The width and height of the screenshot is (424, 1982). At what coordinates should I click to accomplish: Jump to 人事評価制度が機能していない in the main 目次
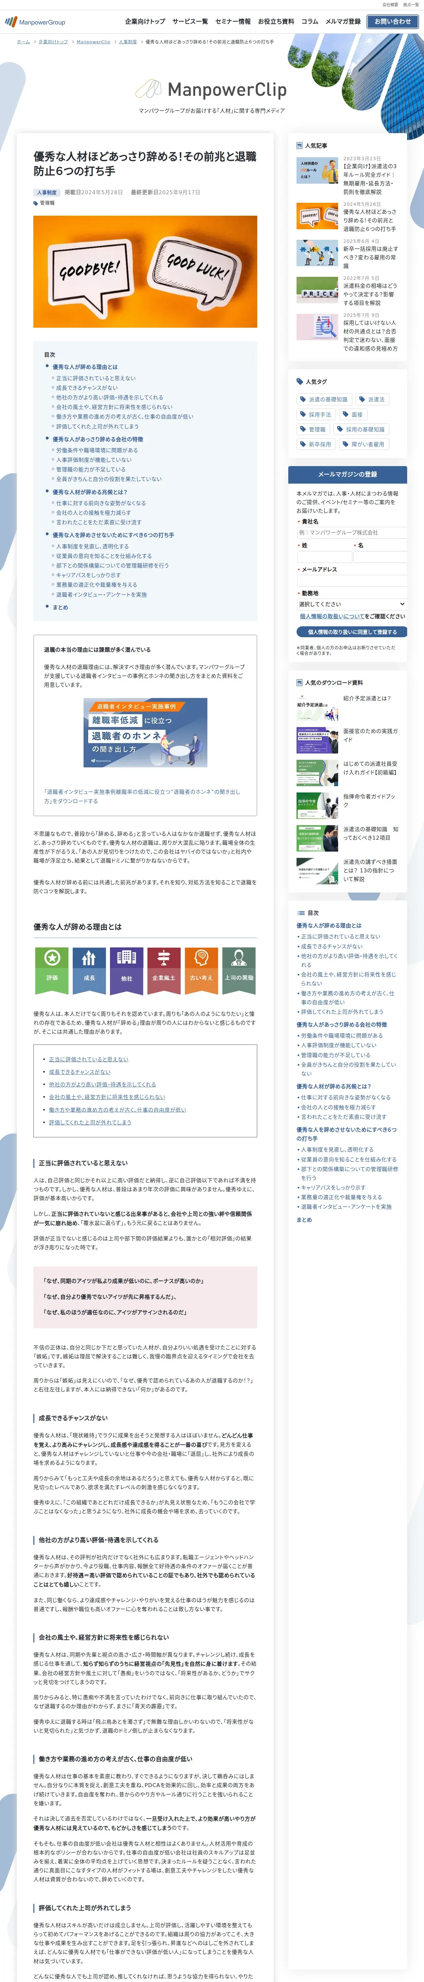pos(94,459)
